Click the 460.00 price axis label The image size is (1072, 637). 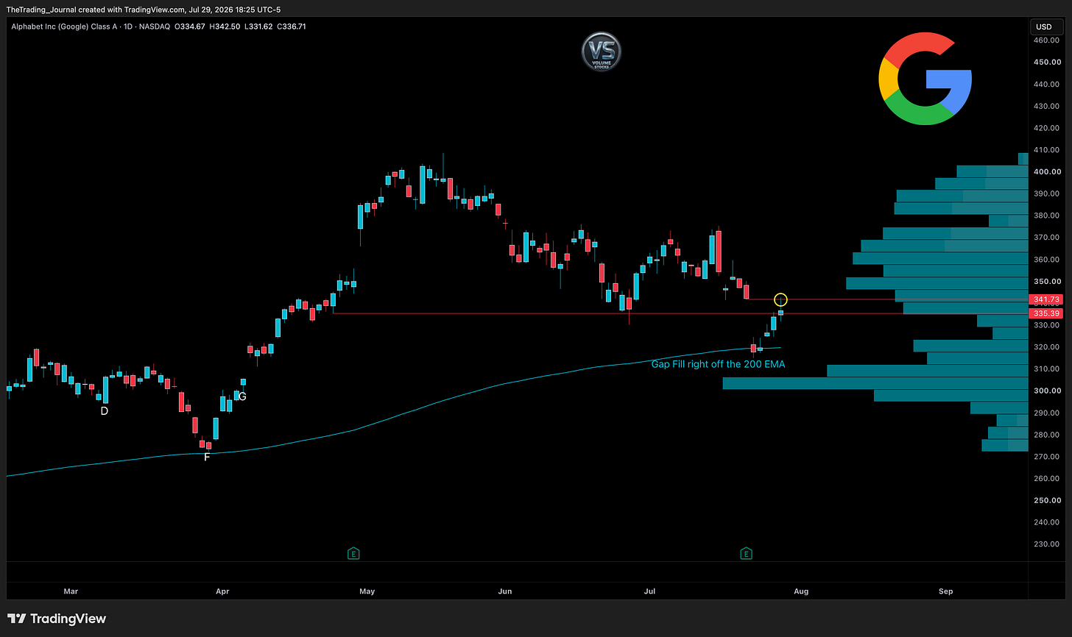(x=1045, y=40)
